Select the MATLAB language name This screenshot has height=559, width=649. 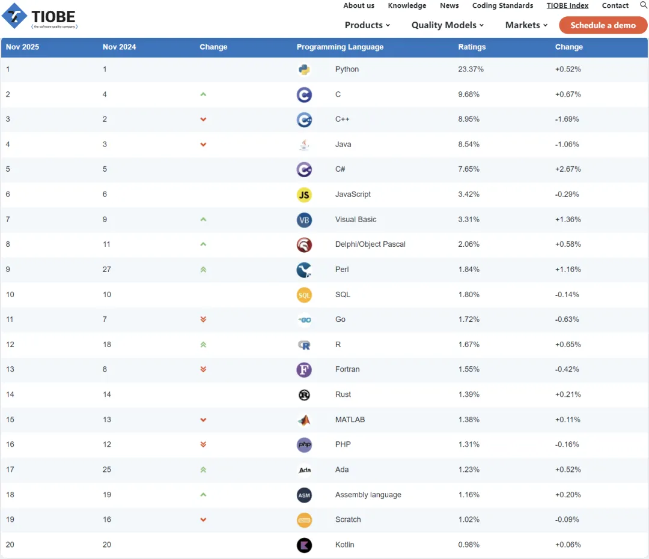[350, 420]
